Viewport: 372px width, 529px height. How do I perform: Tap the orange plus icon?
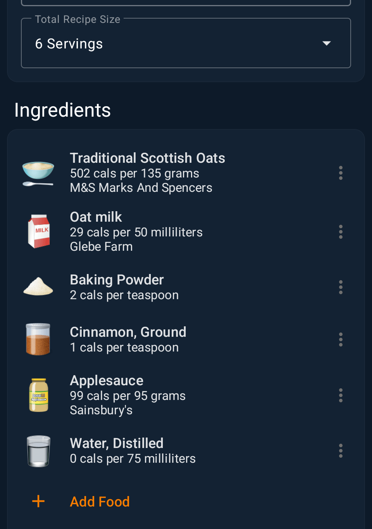[38, 501]
